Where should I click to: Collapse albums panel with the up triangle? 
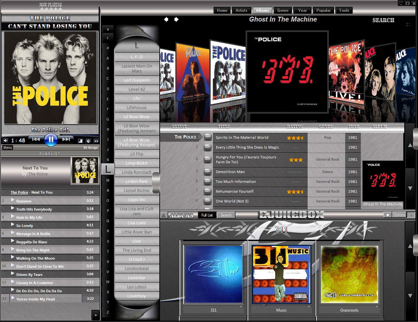click(164, 215)
